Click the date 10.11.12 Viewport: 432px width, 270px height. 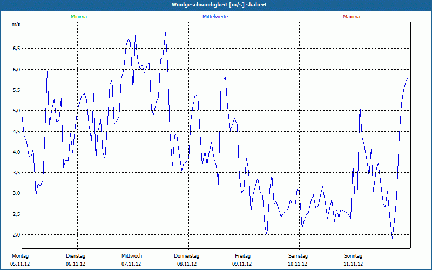pos(298,264)
